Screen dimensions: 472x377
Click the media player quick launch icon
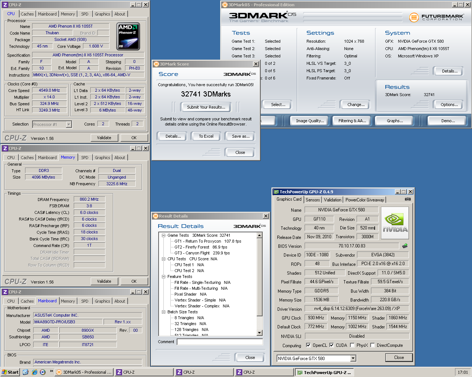(43, 372)
